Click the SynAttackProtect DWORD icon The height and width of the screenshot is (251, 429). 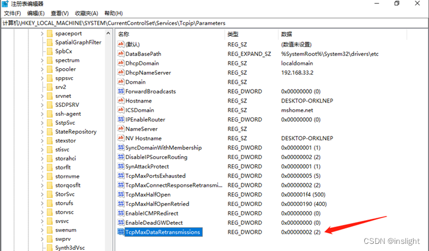click(120, 166)
